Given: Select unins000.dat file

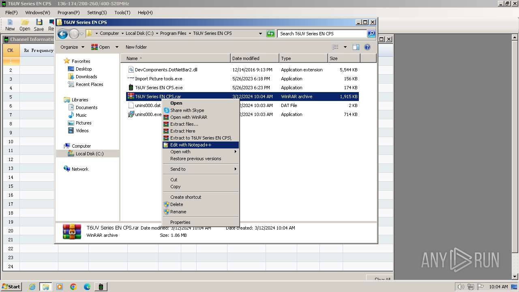Looking at the screenshot, I should tap(144, 105).
